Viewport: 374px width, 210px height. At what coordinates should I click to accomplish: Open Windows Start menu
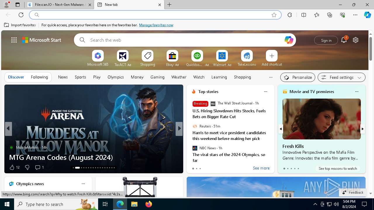pos(7,204)
